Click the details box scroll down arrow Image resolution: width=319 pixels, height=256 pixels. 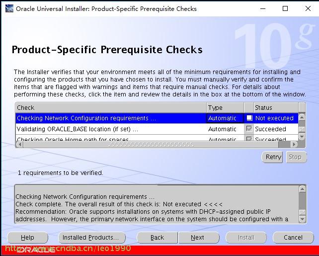click(x=302, y=219)
